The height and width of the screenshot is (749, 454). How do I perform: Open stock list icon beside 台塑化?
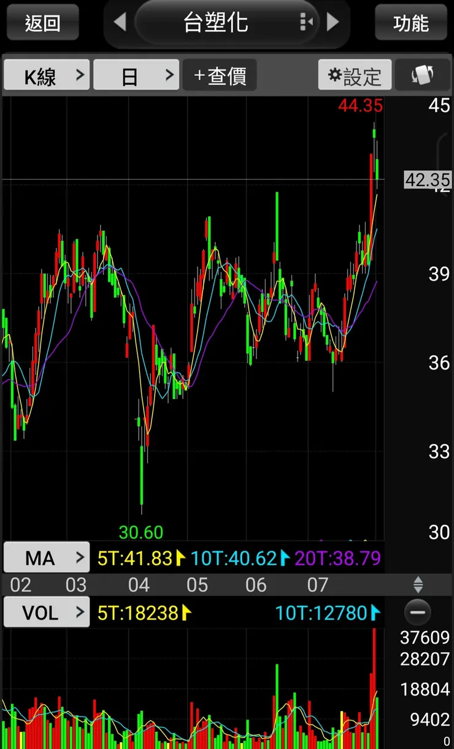point(307,23)
